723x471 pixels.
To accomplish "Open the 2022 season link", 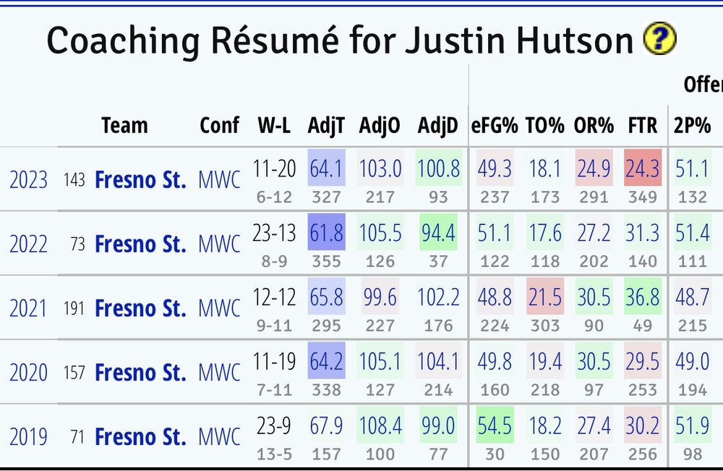I will [x=28, y=245].
